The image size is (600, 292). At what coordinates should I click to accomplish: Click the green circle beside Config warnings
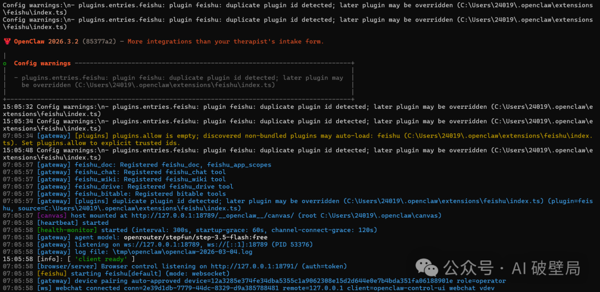4,63
